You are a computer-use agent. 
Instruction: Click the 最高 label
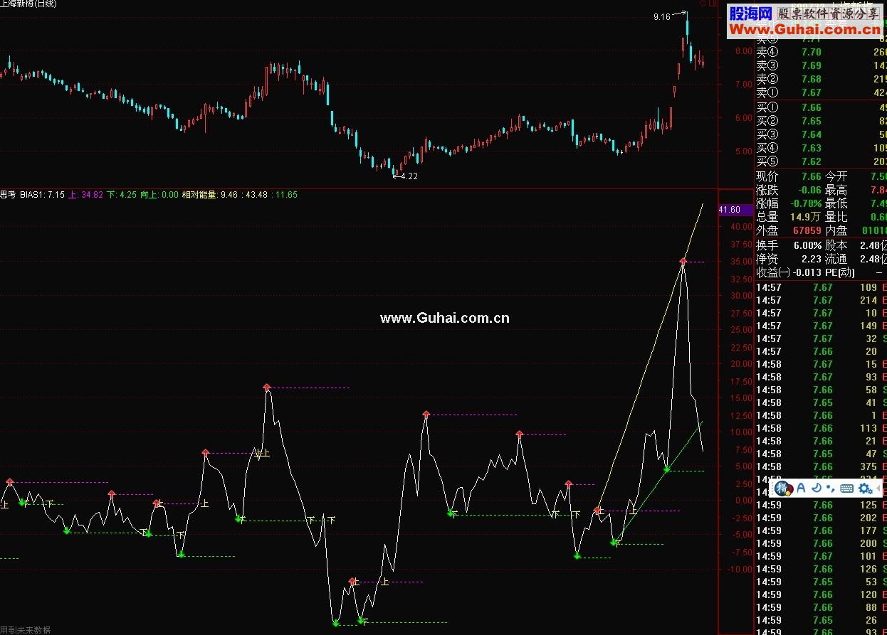(836, 190)
